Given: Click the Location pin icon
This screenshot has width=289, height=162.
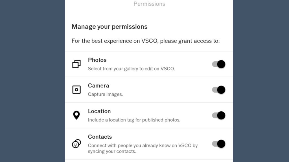Looking at the screenshot, I should 76,115.
